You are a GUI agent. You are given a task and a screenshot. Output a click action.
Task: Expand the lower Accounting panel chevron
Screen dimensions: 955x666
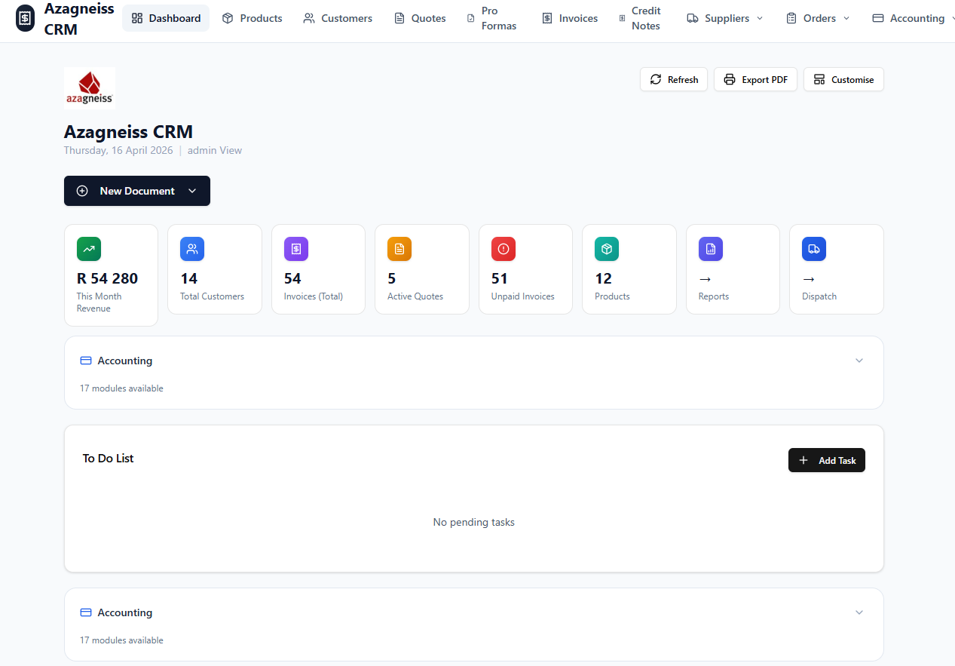(859, 612)
